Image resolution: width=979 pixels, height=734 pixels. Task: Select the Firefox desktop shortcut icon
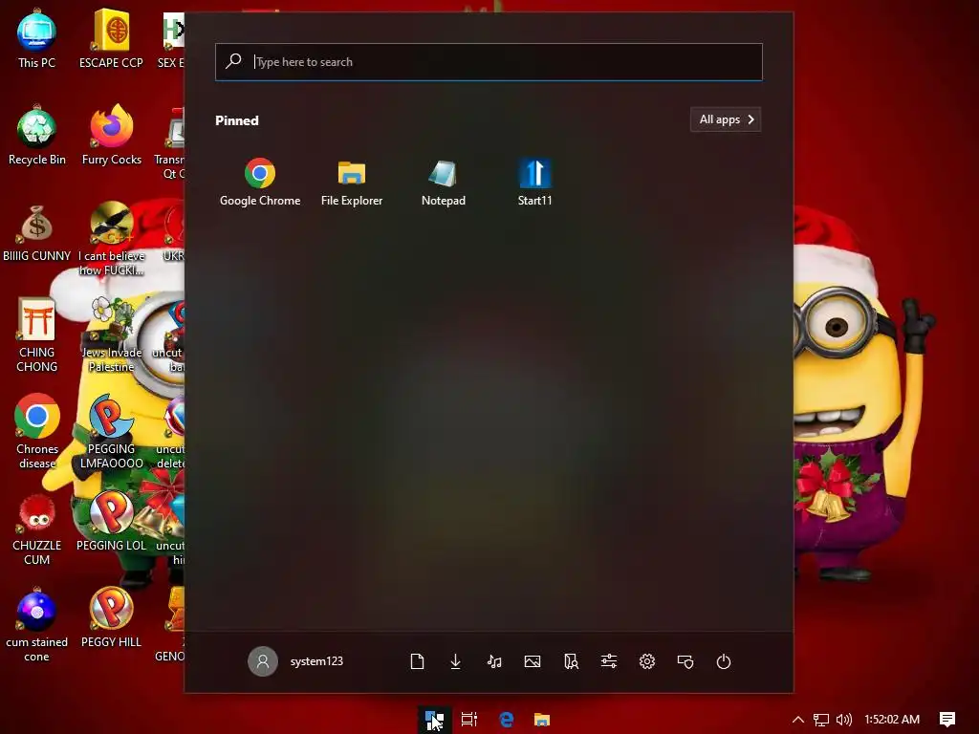pyautogui.click(x=111, y=136)
